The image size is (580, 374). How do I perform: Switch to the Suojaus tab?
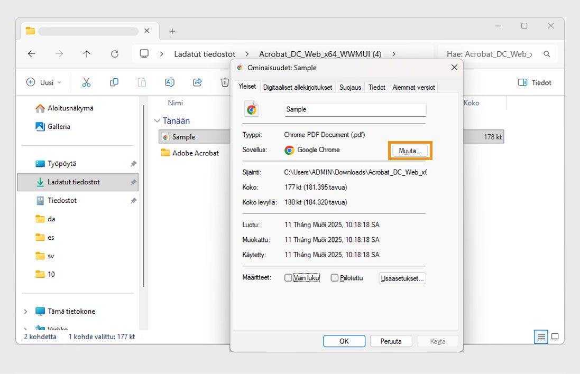[x=350, y=88]
